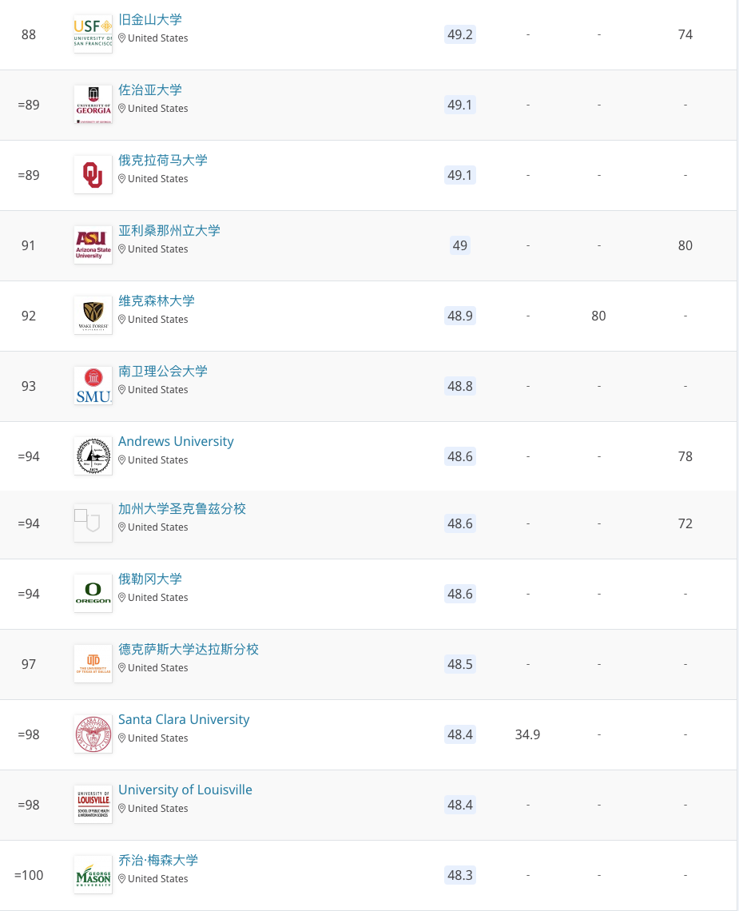Open the 维克森林大学 link
739x911 pixels.
pyautogui.click(x=157, y=301)
